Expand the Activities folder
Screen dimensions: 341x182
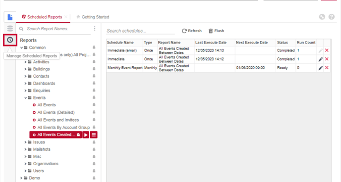25,62
